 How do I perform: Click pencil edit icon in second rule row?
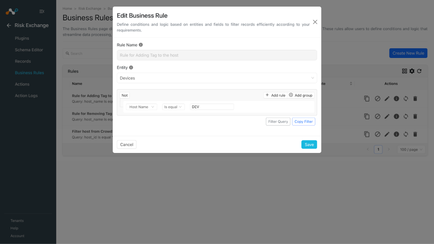[387, 116]
